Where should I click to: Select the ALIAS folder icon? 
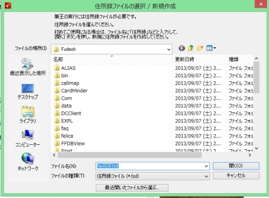pyautogui.click(x=57, y=68)
